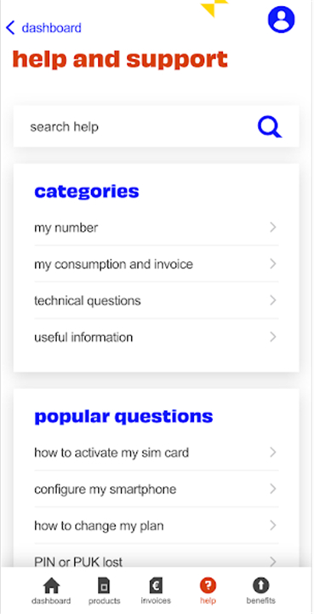Tap the help question mark icon
314x614 pixels.
[208, 586]
